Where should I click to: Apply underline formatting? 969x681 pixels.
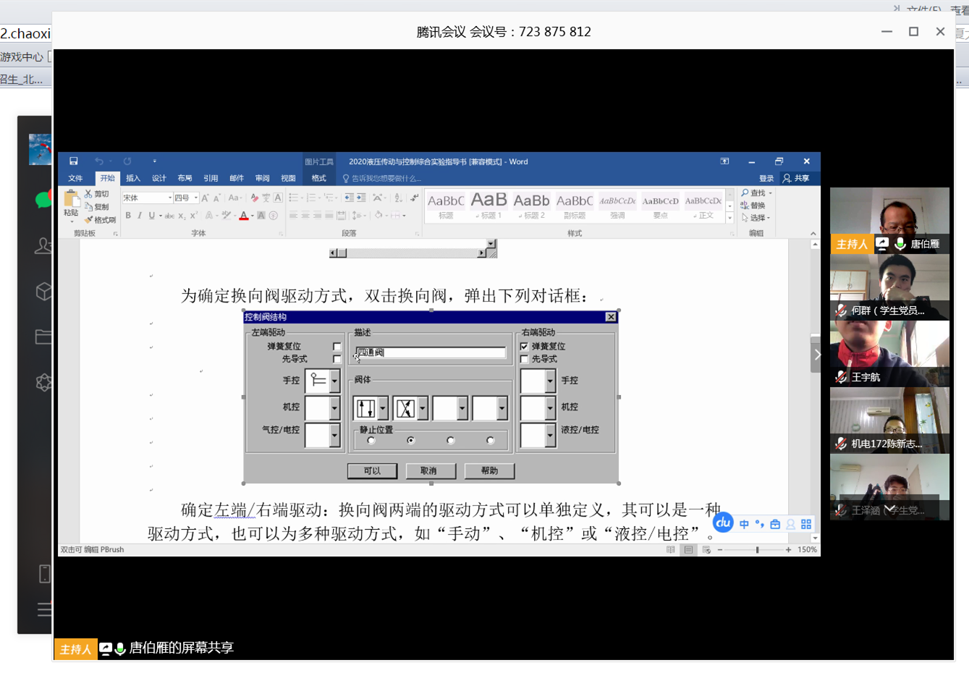coord(152,216)
